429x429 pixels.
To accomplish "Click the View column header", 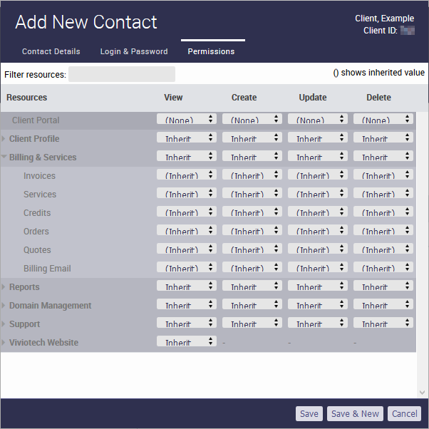I will [173, 98].
